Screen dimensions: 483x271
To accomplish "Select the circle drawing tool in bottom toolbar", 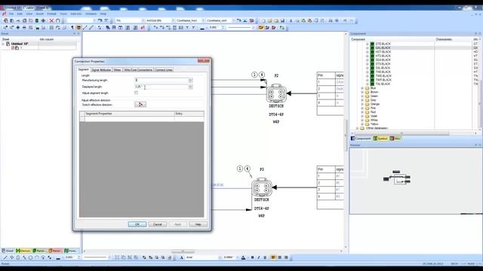I will 30,257.
